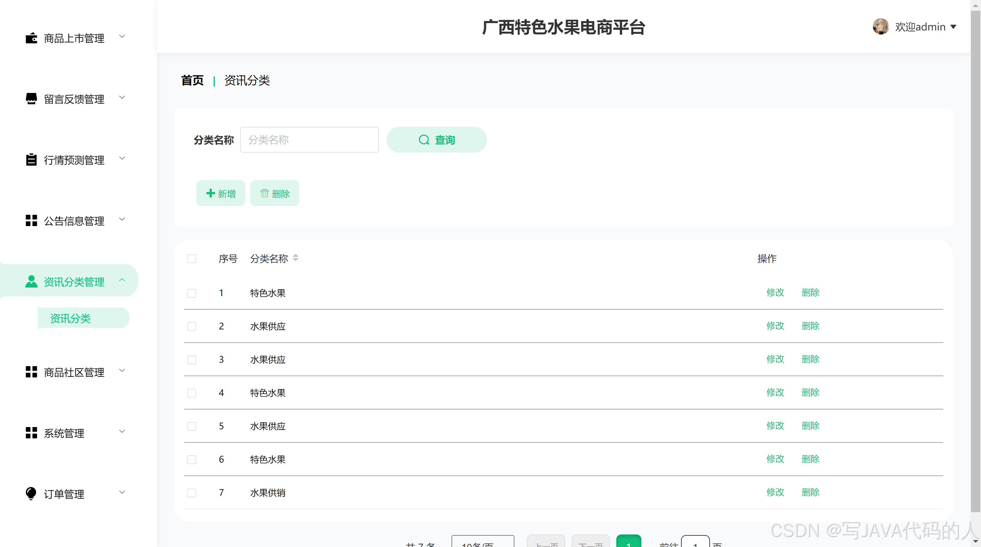Click the admin avatar image
This screenshot has height=547, width=981.
click(880, 26)
